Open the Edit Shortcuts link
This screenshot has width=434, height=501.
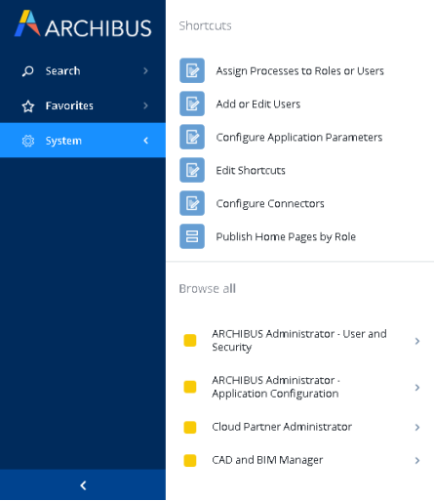251,171
